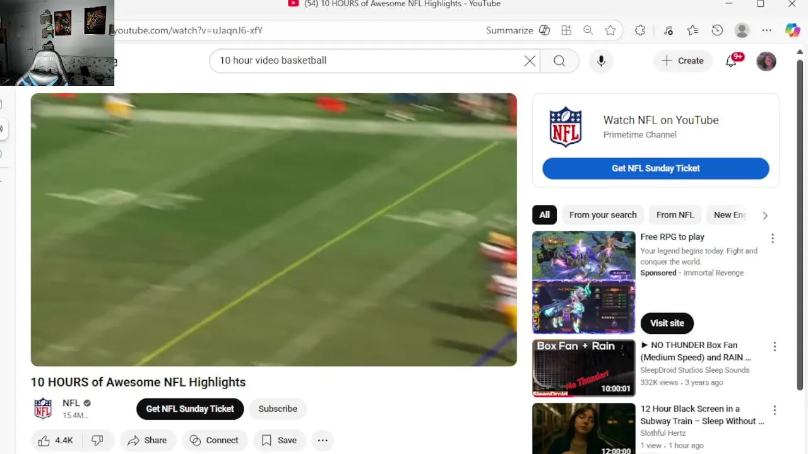Click SleepDroid Studios Sleep Sounds channel name
Viewport: 808px width, 454px height.
(695, 370)
